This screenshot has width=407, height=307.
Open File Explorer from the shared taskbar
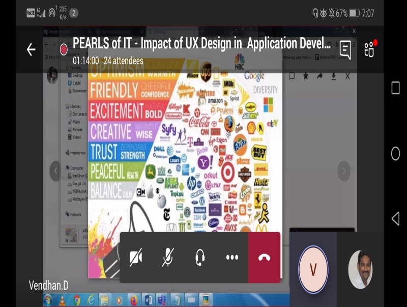pyautogui.click(x=105, y=300)
